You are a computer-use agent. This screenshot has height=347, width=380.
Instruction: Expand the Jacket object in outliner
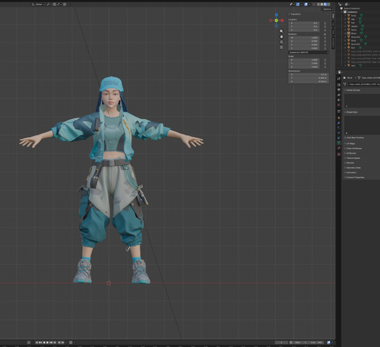click(x=345, y=26)
